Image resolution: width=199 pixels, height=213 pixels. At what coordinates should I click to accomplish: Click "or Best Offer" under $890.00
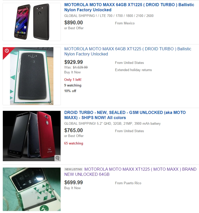tap(74, 28)
